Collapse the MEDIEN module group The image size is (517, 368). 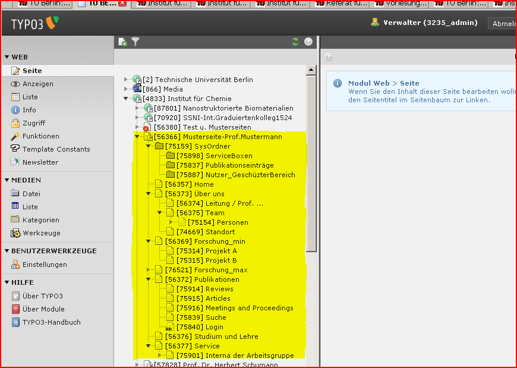point(7,180)
